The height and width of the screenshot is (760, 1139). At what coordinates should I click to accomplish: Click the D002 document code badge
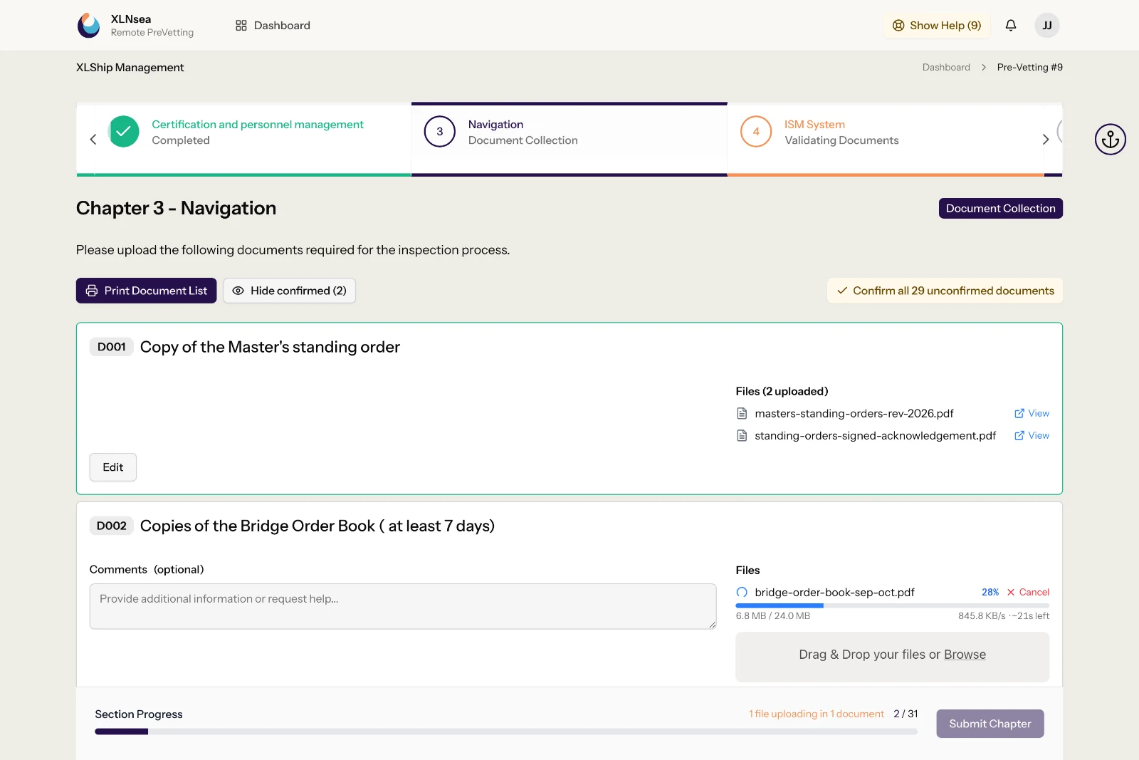112,526
